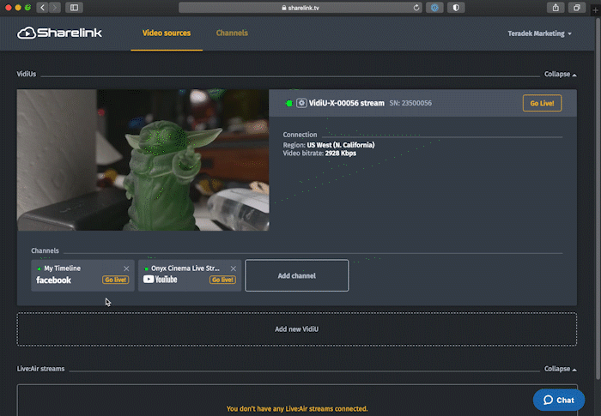Click Safari back navigation arrow

42,8
